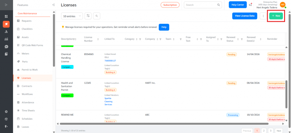Select Permit to Work in the sidebar

(30, 70)
